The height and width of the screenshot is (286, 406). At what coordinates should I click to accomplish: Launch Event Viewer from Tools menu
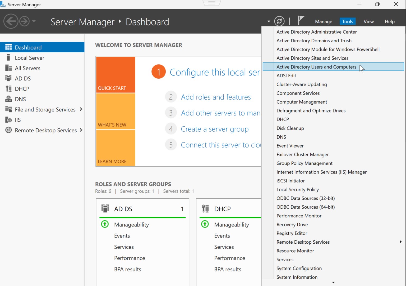click(x=333, y=146)
